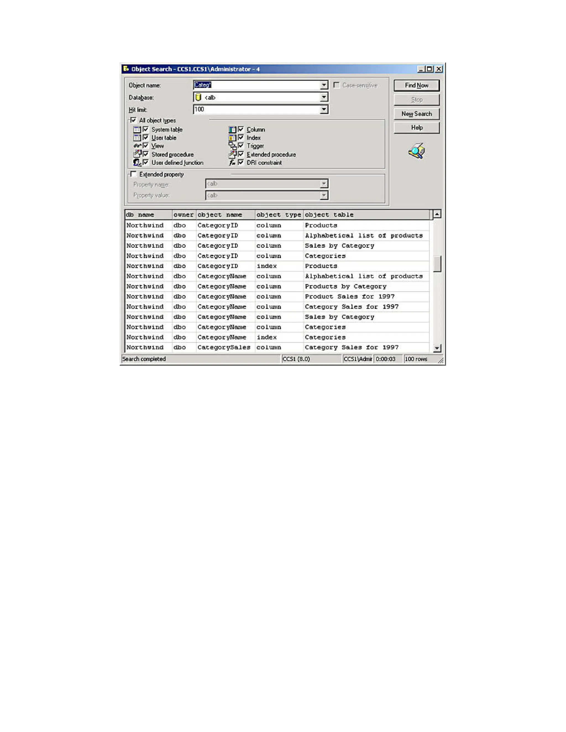Uncheck the User defined function checkbox
The height and width of the screenshot is (732, 566).
(146, 162)
